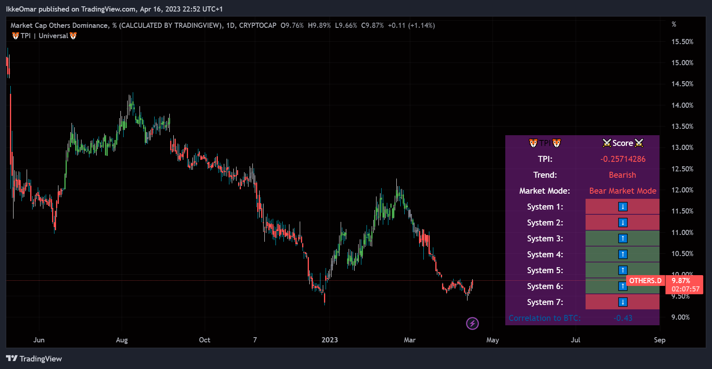Click the Bear Market Mode value
Image resolution: width=712 pixels, height=369 pixels.
point(623,191)
